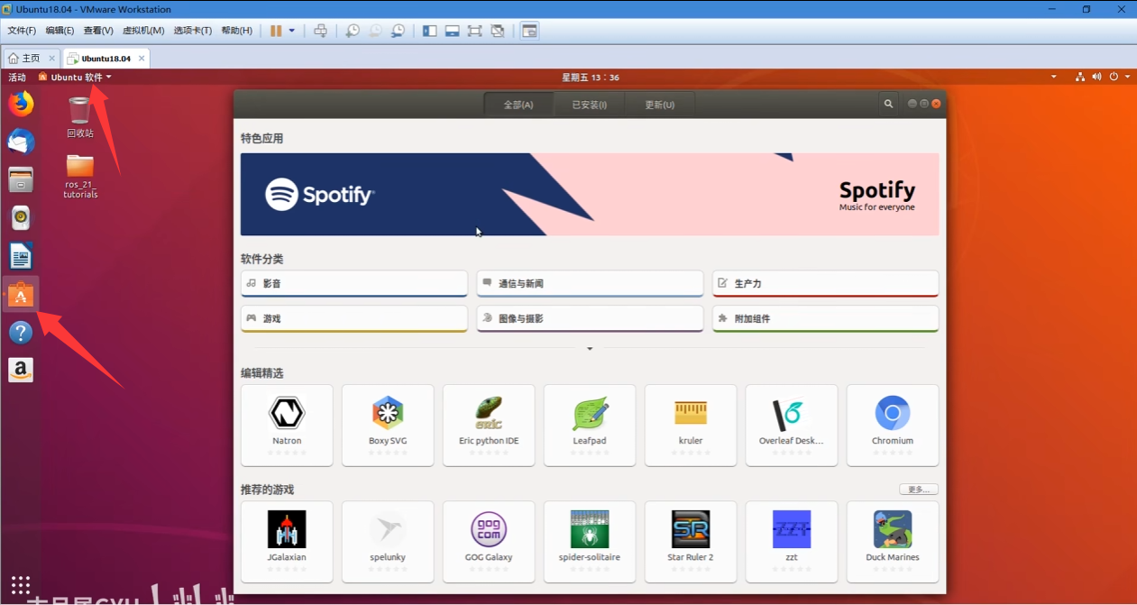Launch Firefox from the dock
Viewport: 1137px width, 605px height.
[21, 104]
